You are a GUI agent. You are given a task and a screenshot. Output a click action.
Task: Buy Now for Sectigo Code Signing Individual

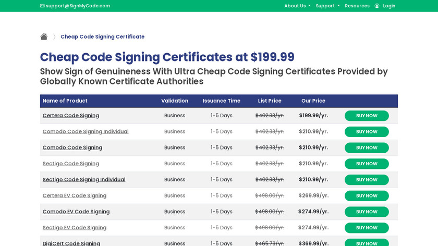[367, 180]
